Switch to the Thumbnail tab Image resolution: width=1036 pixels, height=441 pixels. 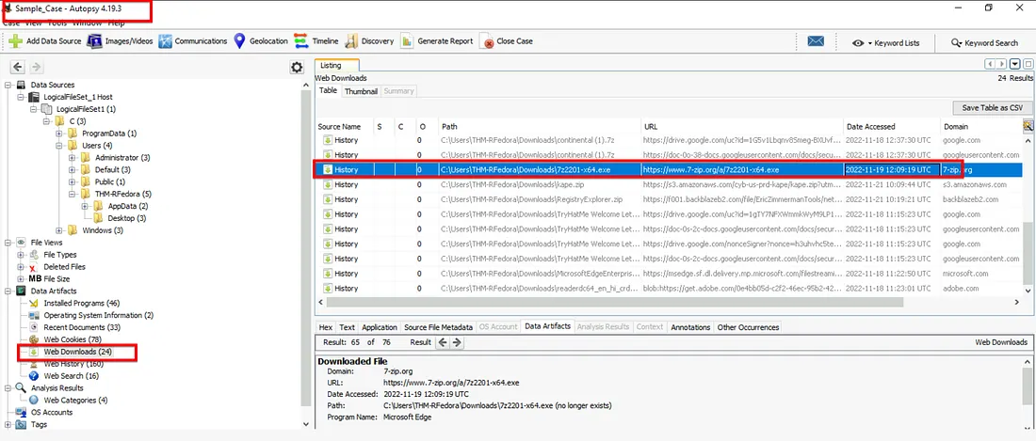(x=361, y=91)
